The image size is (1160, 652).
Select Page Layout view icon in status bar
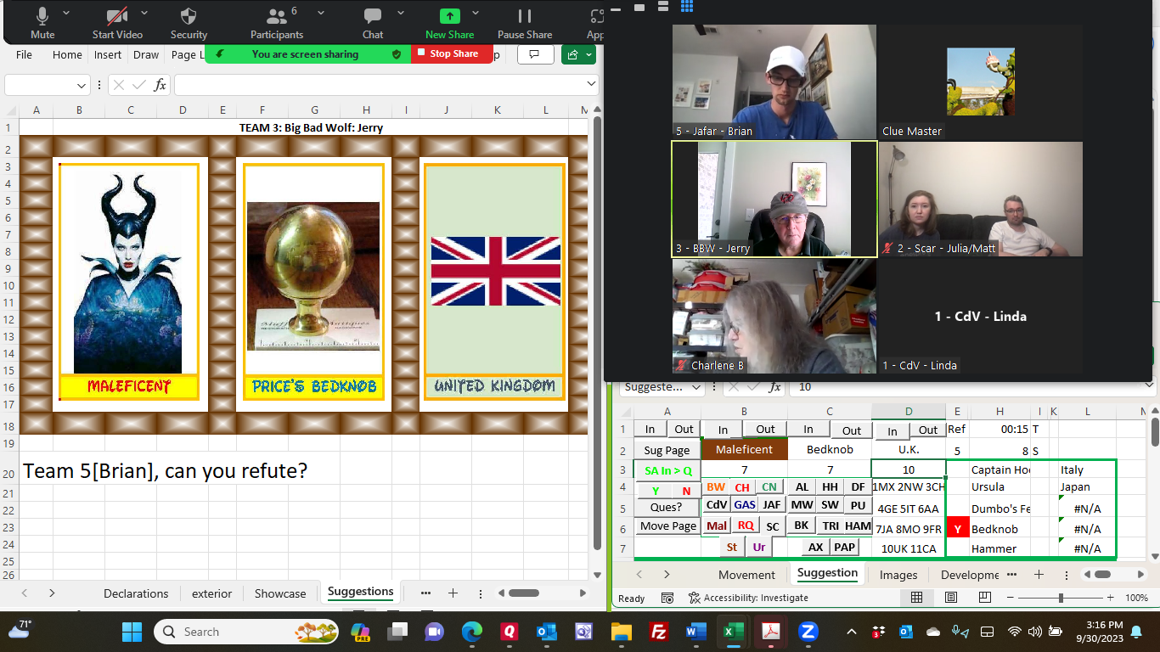point(952,598)
